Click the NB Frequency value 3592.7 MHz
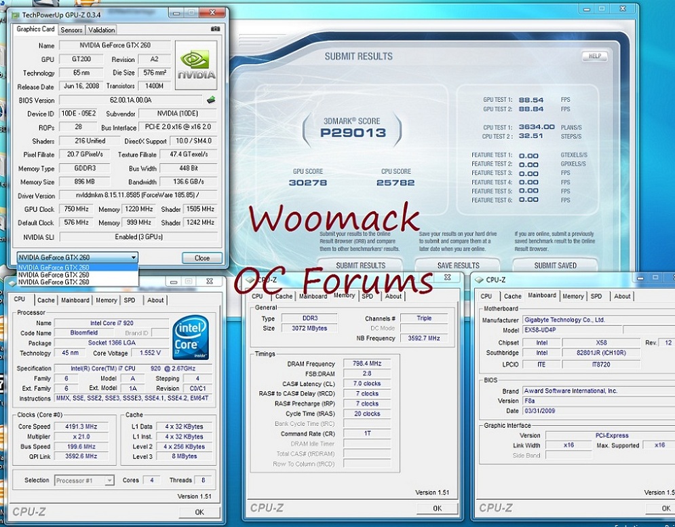Viewport: 675px width, 527px height. tap(424, 338)
